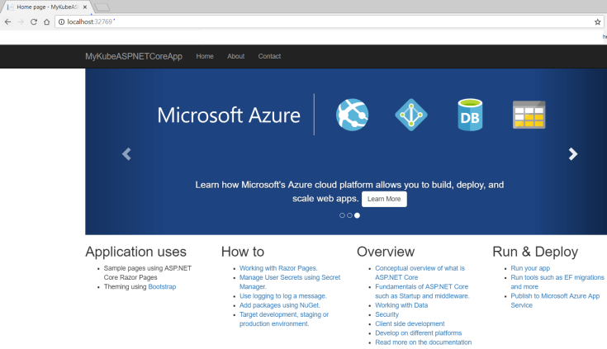The width and height of the screenshot is (607, 349).
Task: Open Add packages using NuGet link
Action: coord(280,305)
